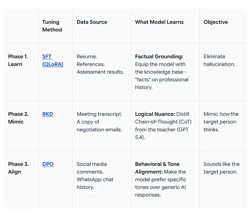Viewport: 251px width, 213px height.
Task: Click the Logical Nuance description cell
Action: [x=161, y=125]
